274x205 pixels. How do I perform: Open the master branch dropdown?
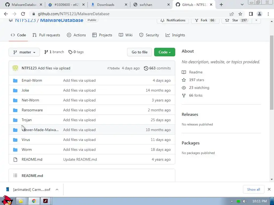click(24, 52)
